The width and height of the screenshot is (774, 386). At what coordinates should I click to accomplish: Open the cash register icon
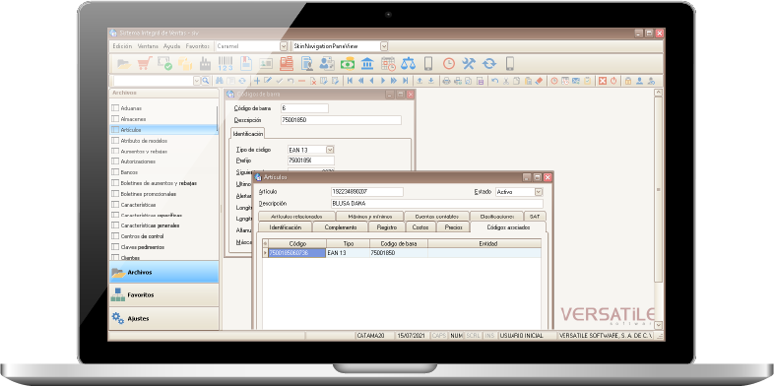(x=287, y=64)
